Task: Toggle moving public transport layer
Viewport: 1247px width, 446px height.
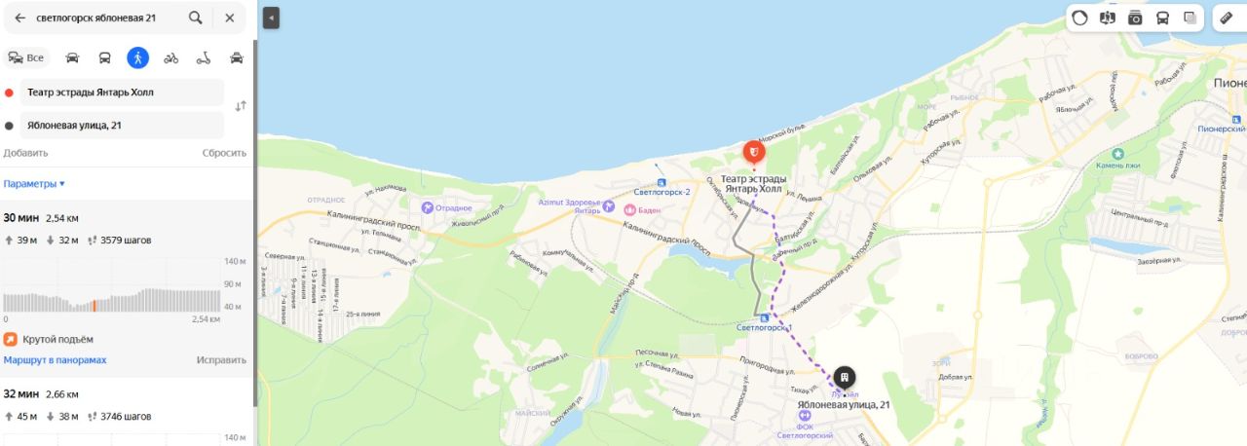Action: pyautogui.click(x=1162, y=18)
